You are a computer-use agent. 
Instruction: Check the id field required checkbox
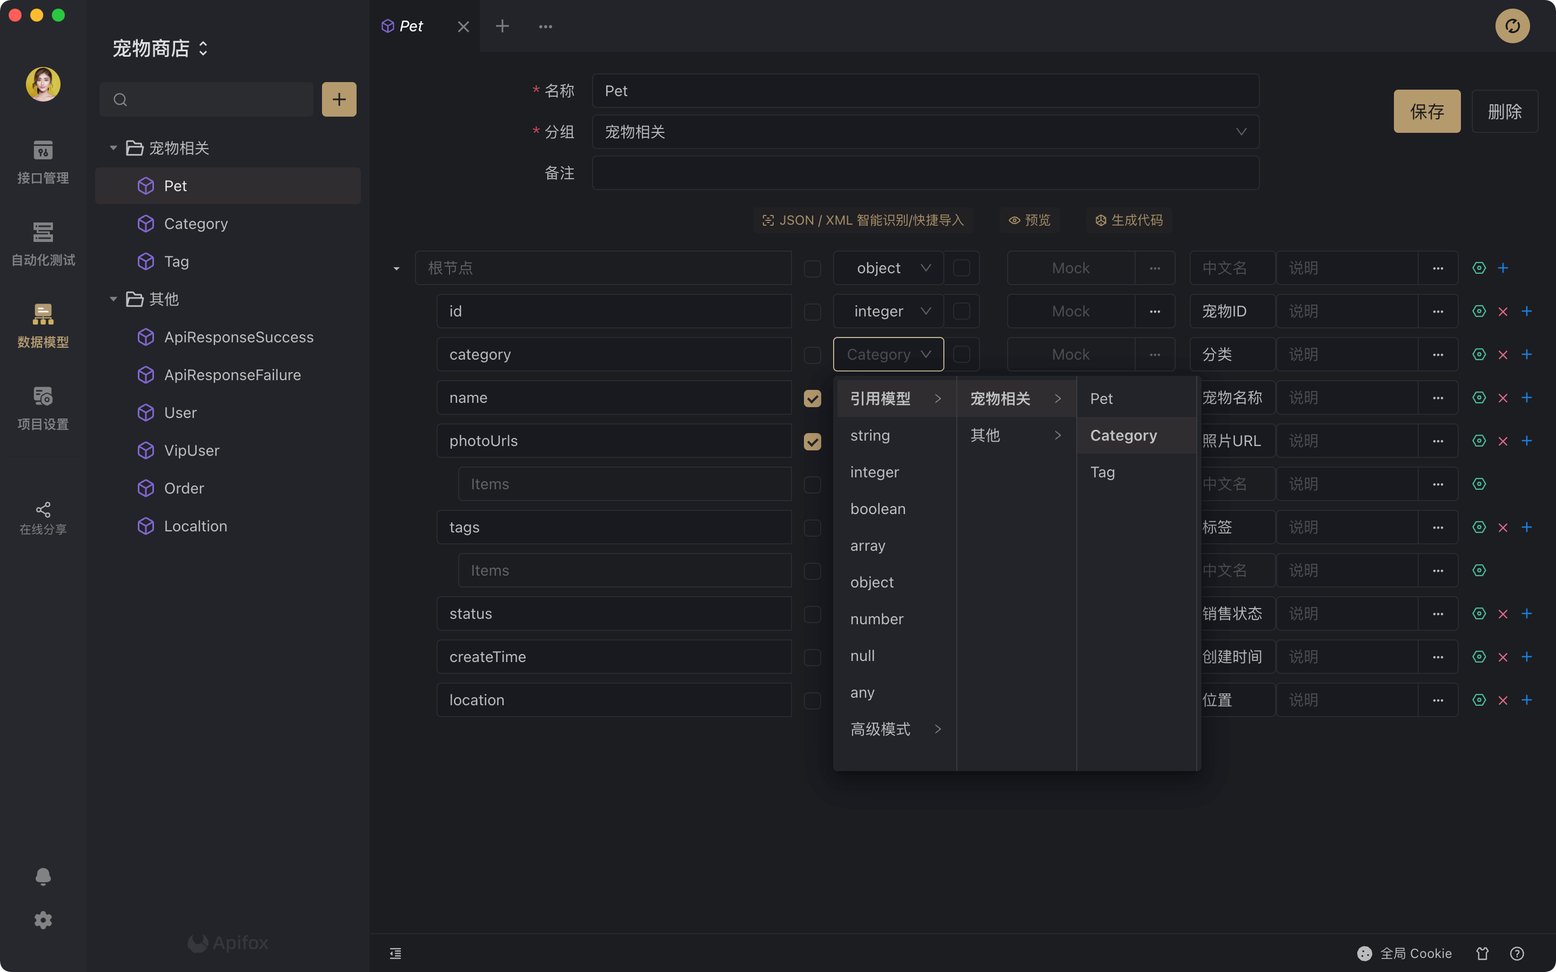[x=812, y=312]
